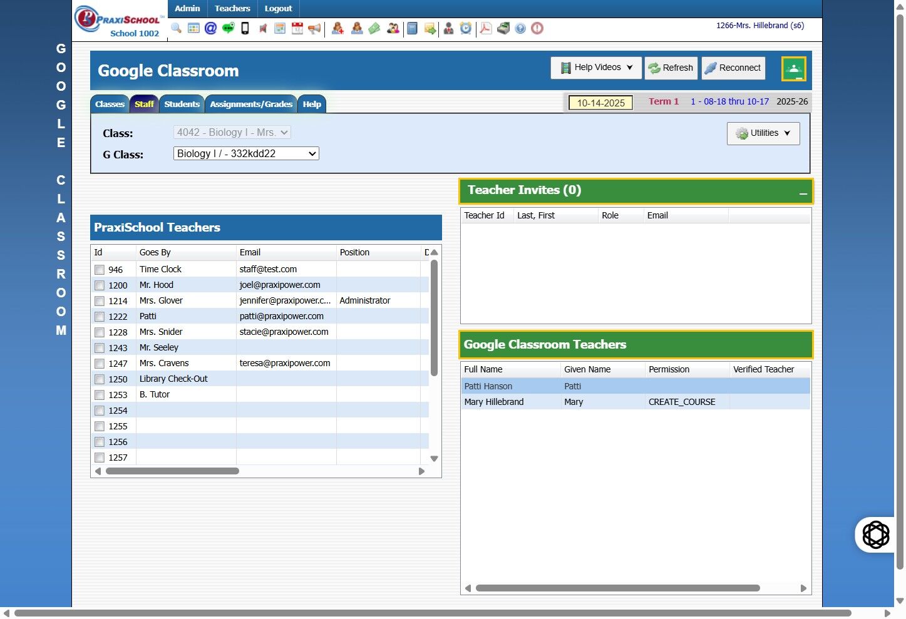The image size is (906, 619).
Task: Click the schedule grid icon before red calendar
Action: pos(280,28)
